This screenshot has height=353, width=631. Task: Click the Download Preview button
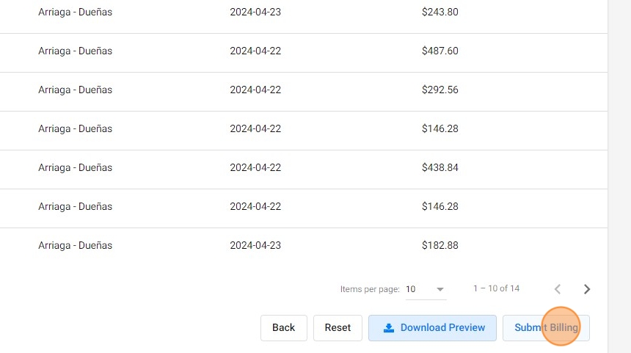(x=432, y=328)
